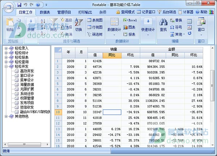The height and width of the screenshot is (156, 217).
Task: Export with the Excel button
Action: [130, 20]
